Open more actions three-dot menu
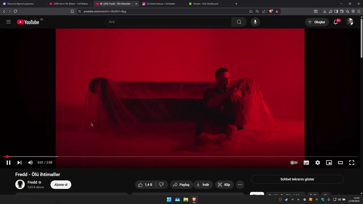363x204 pixels. point(240,184)
